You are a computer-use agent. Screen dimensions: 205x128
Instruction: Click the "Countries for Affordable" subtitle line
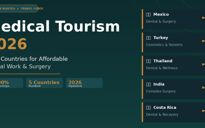(34, 59)
